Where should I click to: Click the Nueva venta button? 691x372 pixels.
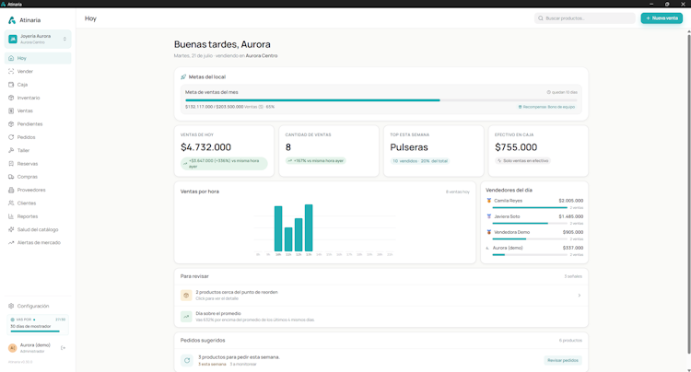(662, 18)
